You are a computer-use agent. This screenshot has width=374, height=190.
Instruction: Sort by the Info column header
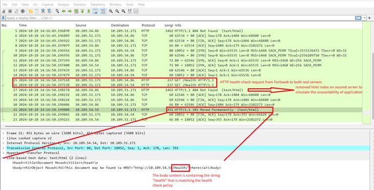pos(268,25)
